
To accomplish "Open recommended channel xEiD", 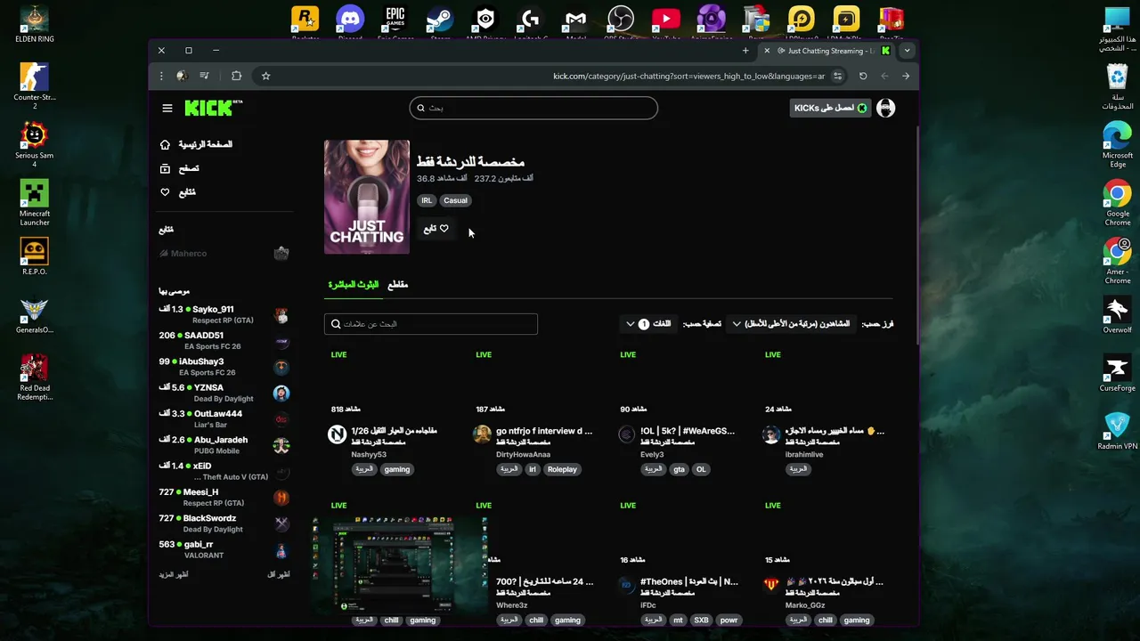I will point(224,471).
